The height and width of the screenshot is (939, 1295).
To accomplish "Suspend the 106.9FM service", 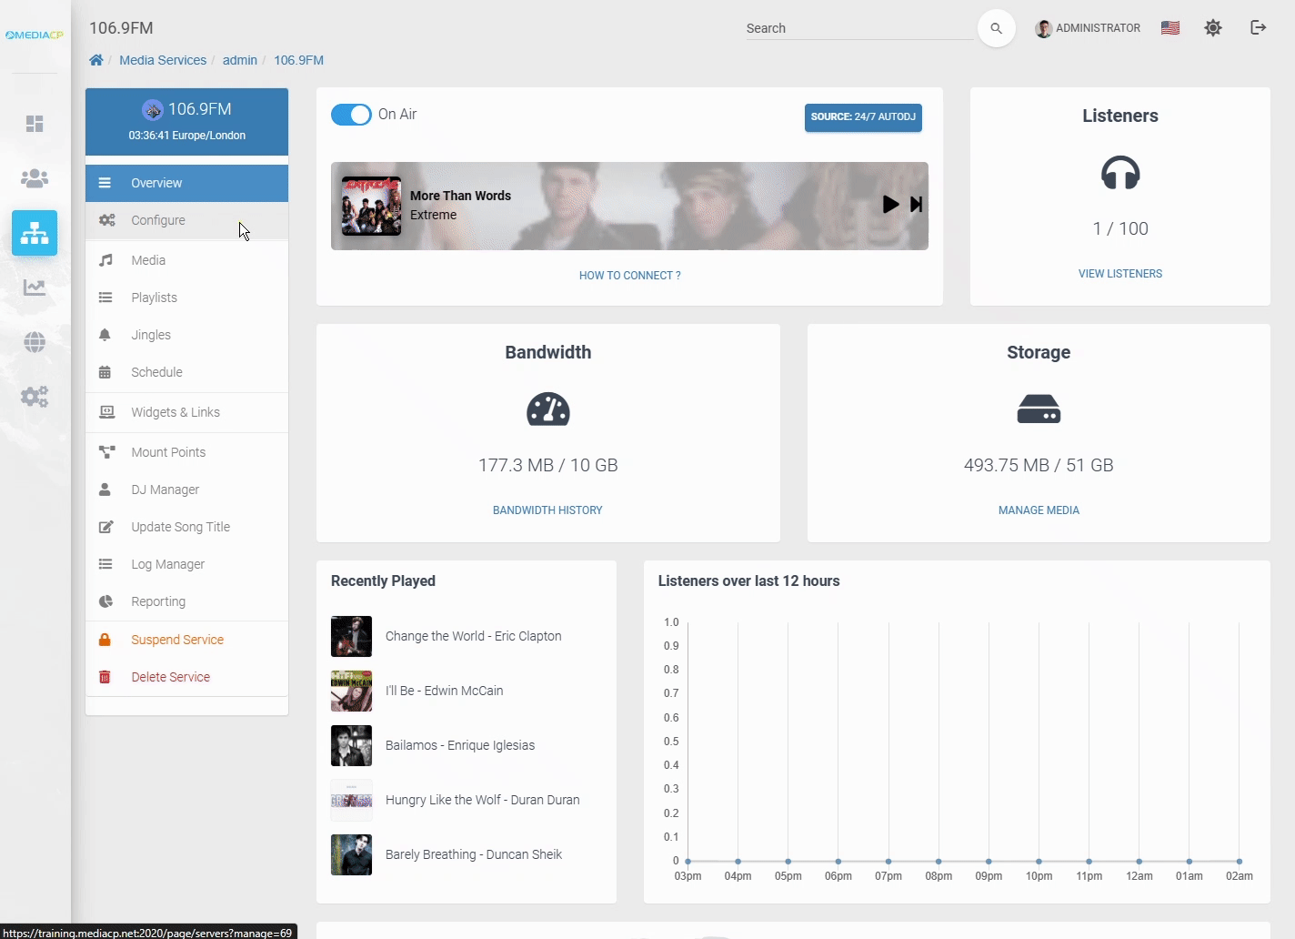I will pyautogui.click(x=176, y=639).
